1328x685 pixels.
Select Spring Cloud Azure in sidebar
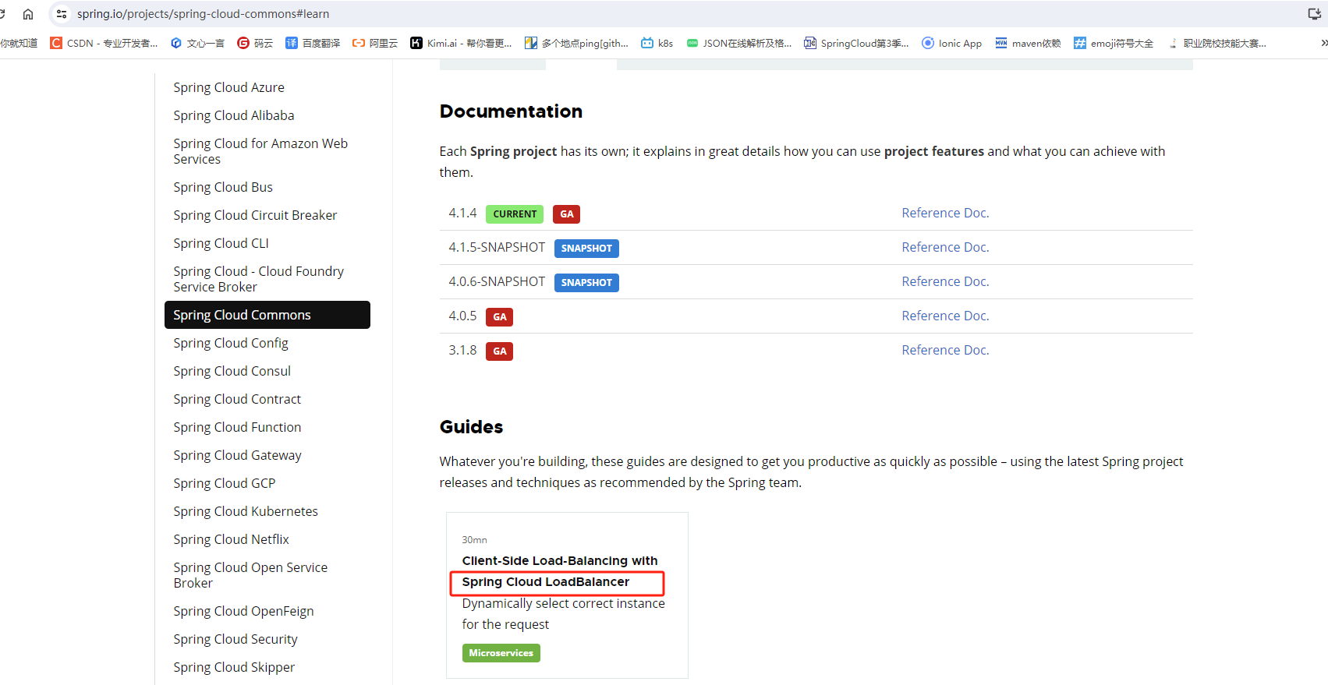[x=228, y=87]
